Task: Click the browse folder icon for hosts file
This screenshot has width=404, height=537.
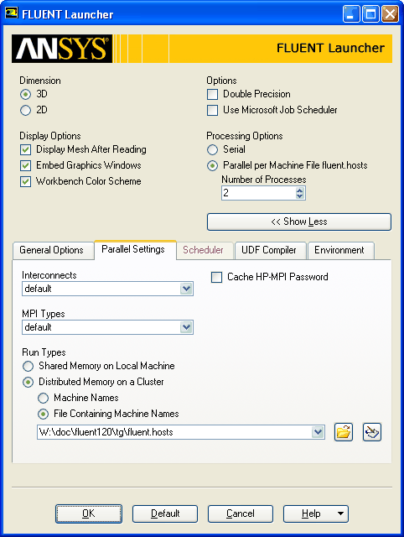Action: tap(343, 432)
